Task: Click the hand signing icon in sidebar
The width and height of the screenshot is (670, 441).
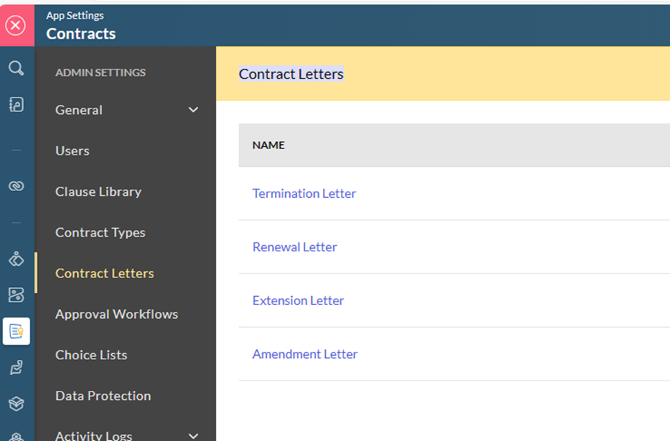Action: click(x=16, y=367)
